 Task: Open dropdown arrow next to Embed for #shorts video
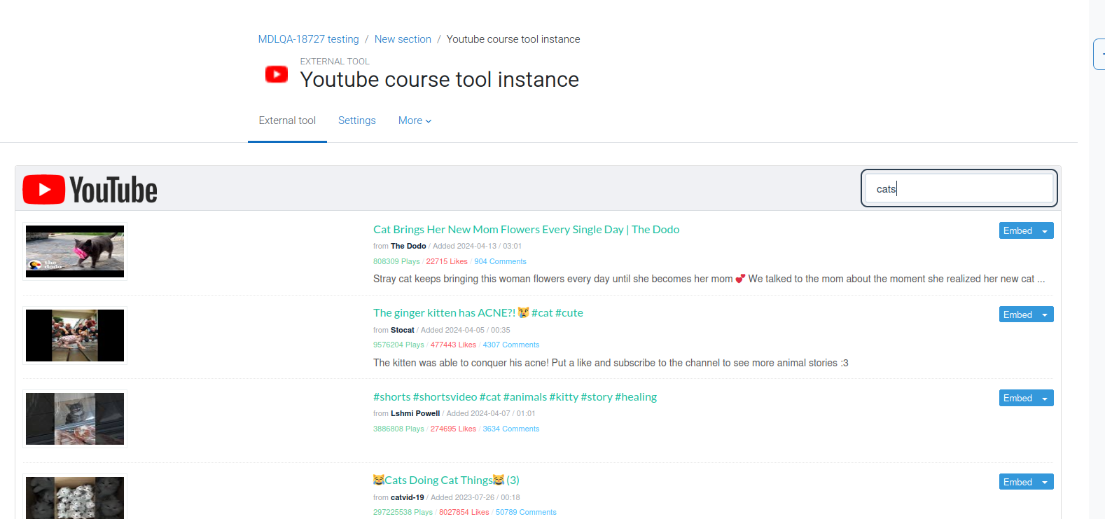(1045, 399)
